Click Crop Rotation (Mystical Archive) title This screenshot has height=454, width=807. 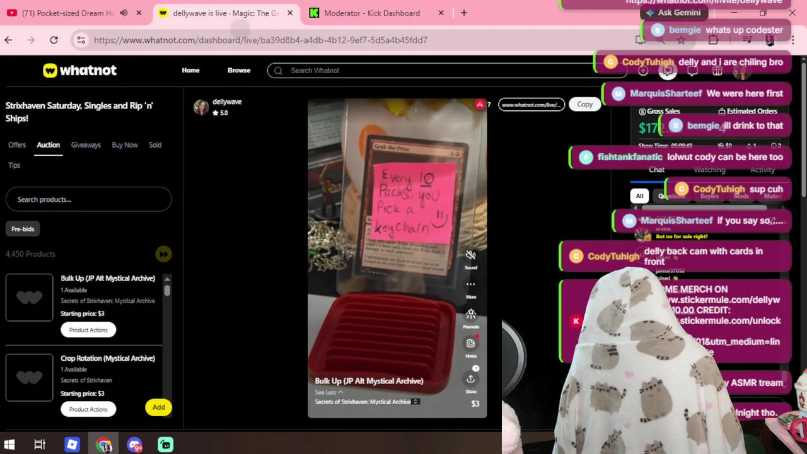[x=108, y=358]
